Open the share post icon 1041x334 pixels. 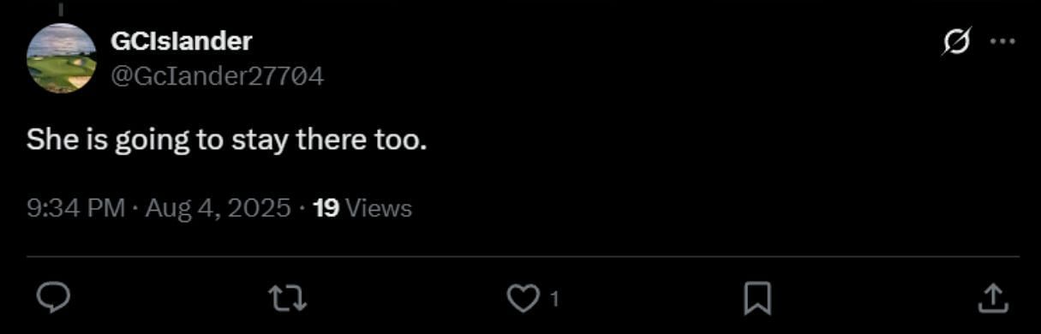[992, 298]
